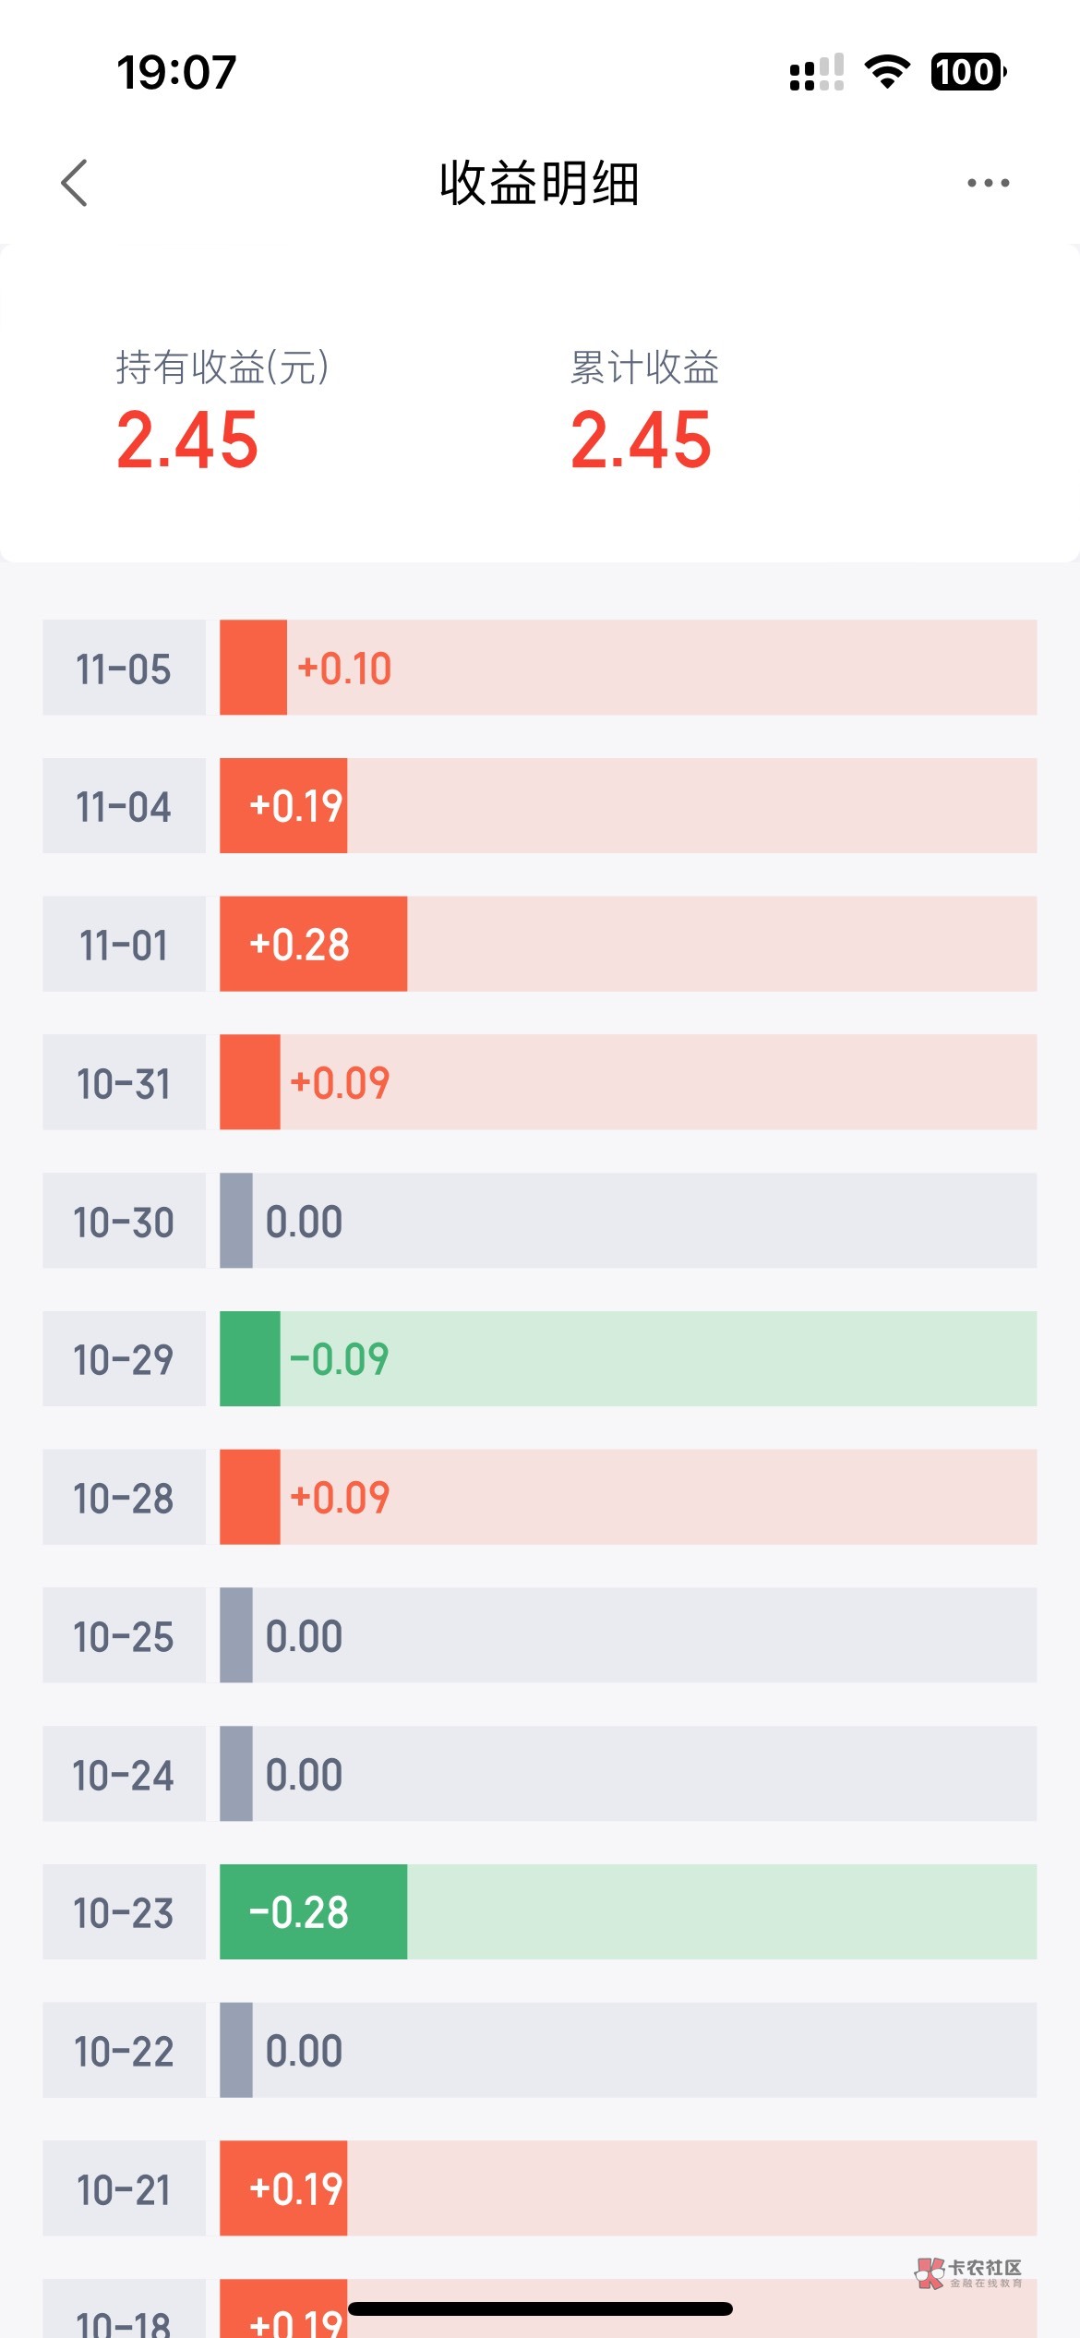Open the three-dot more options menu
This screenshot has height=2338, width=1080.
click(988, 183)
